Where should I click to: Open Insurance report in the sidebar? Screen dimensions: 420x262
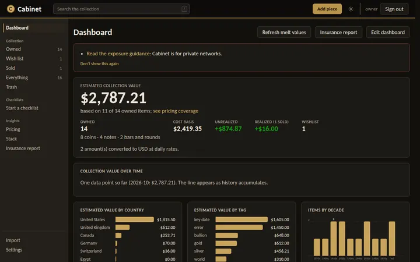click(34, 148)
